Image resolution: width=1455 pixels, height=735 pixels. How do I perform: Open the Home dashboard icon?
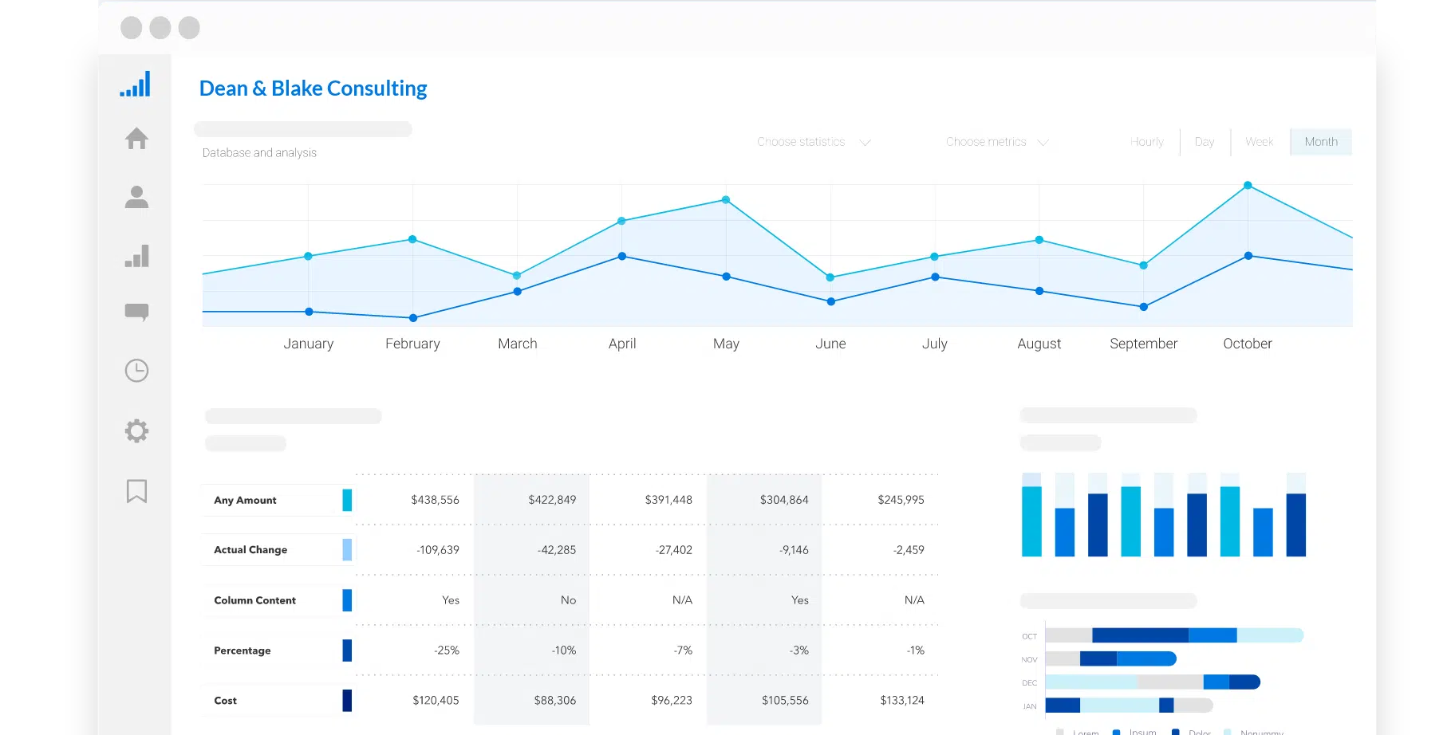(136, 138)
